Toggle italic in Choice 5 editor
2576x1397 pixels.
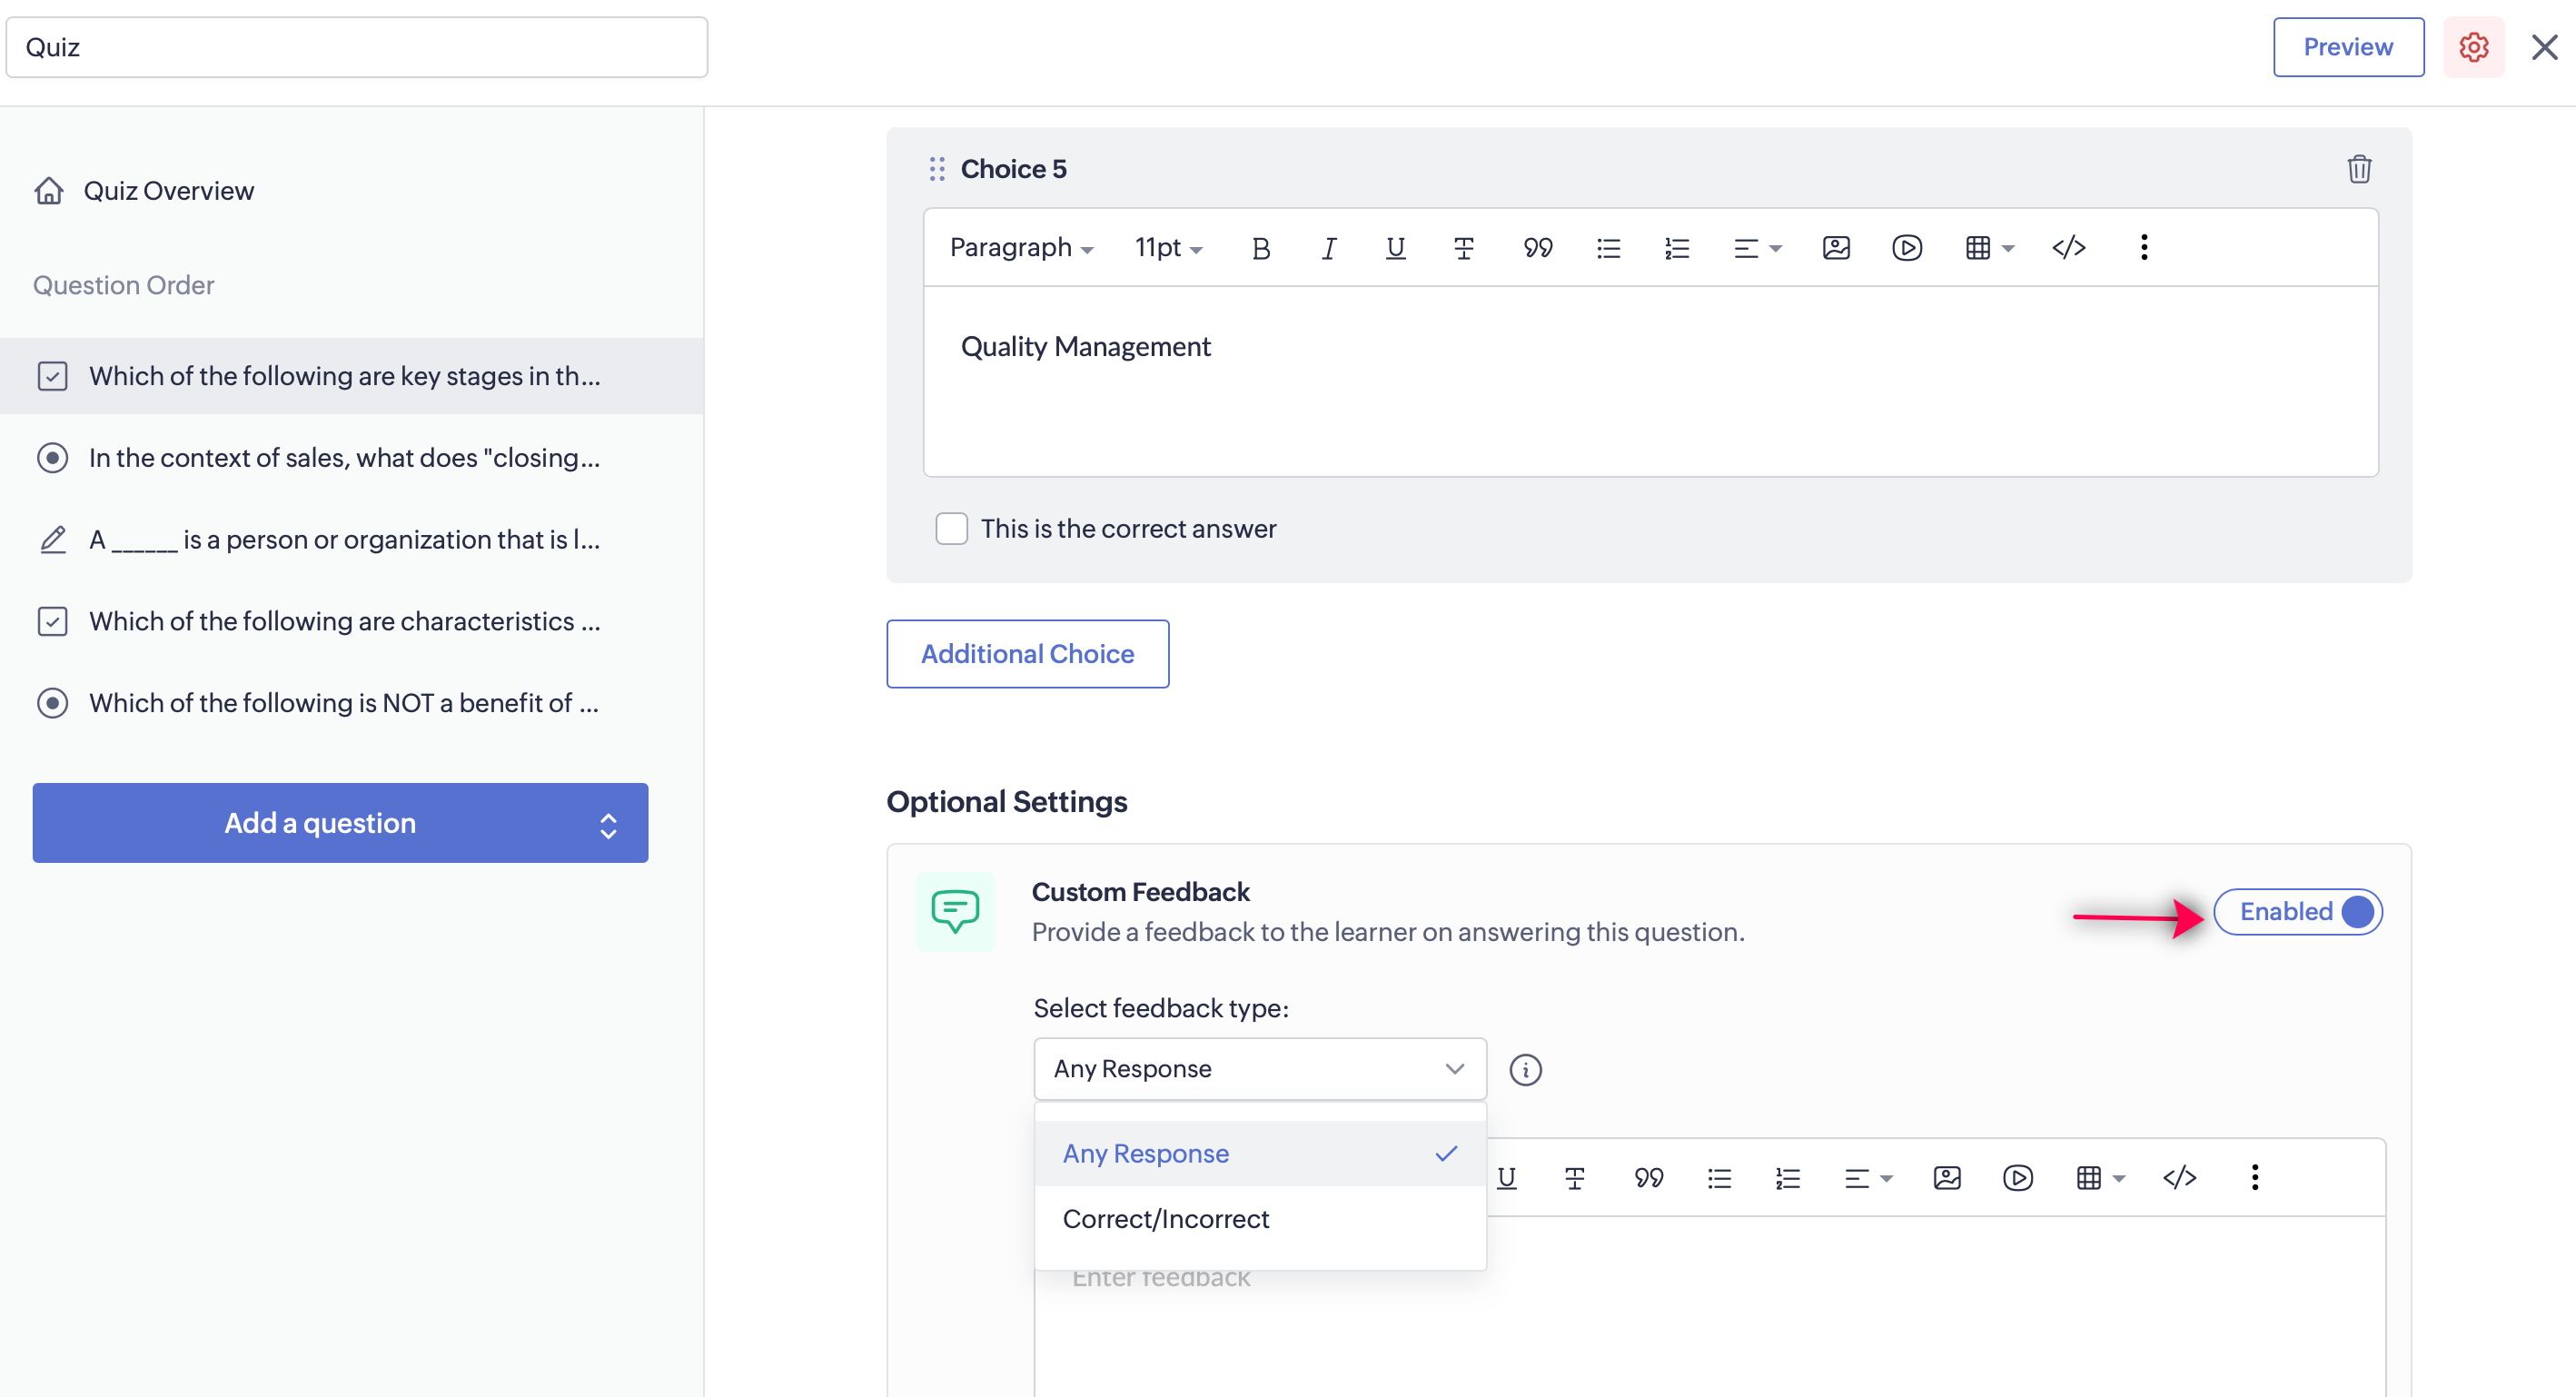click(1328, 248)
